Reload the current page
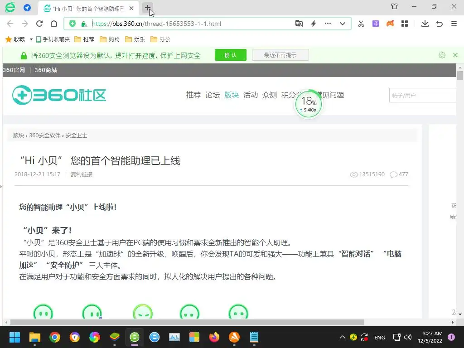The image size is (464, 348). coord(39,24)
